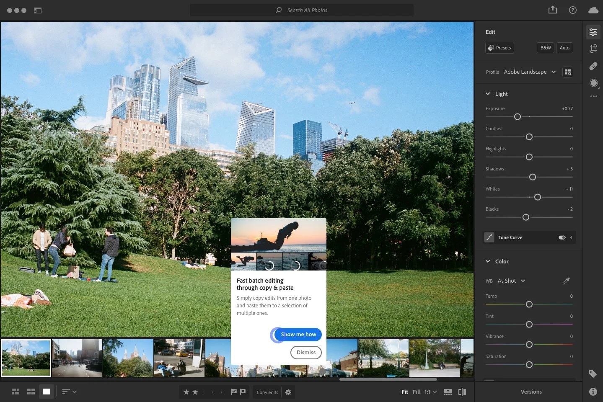
Task: Toggle the left panel sidebar icon
Action: pos(38,10)
